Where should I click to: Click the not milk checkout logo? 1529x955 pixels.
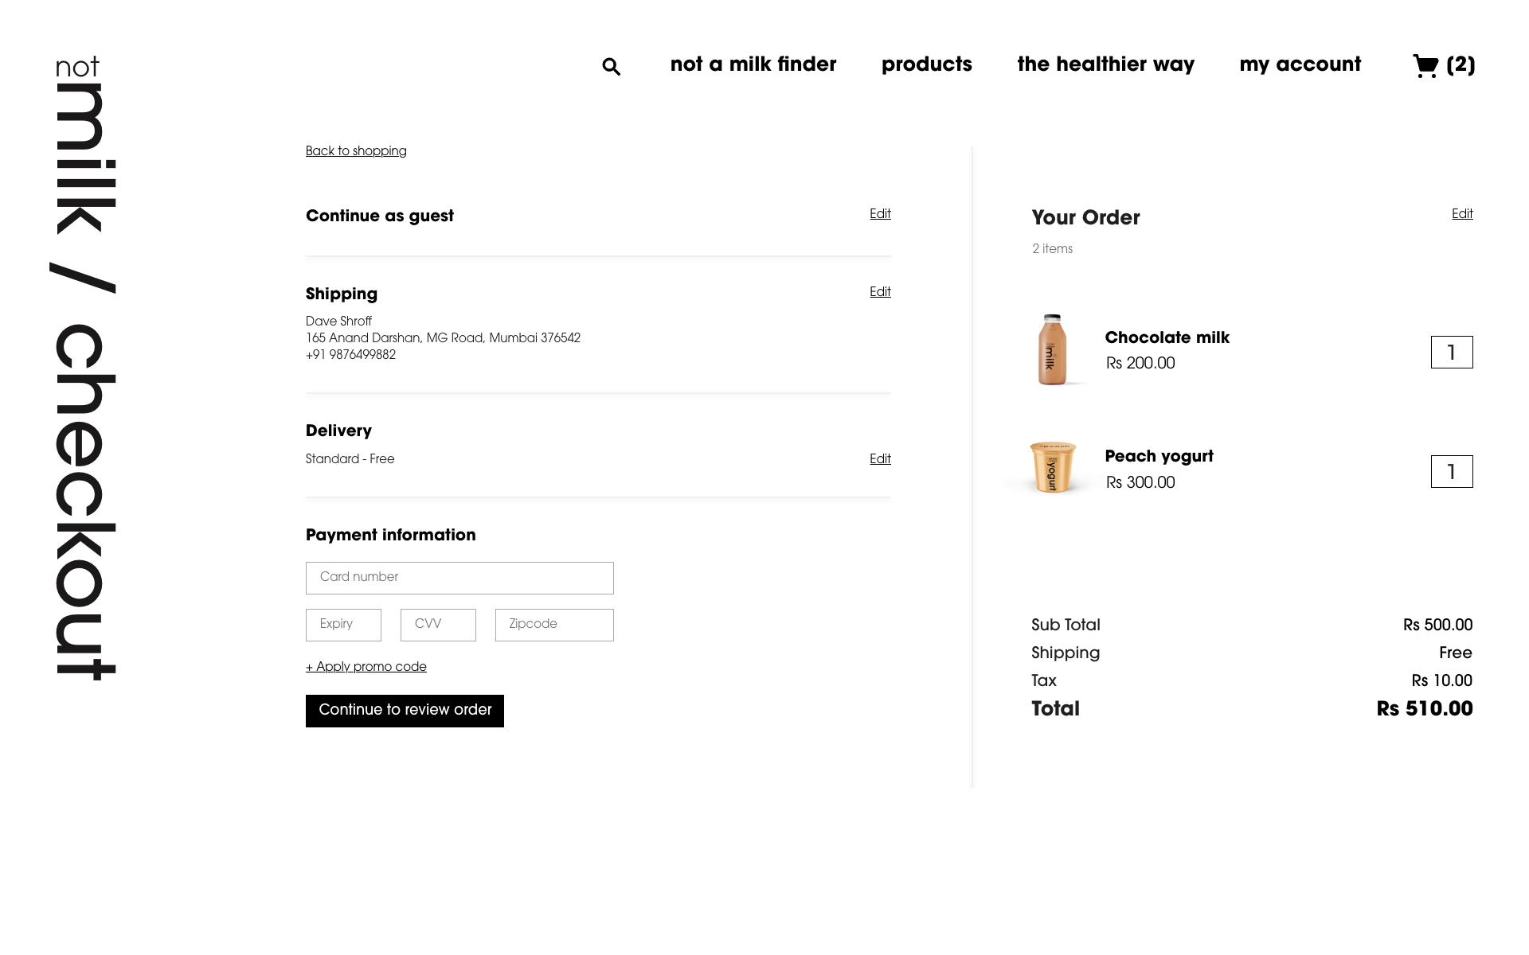[x=85, y=368]
